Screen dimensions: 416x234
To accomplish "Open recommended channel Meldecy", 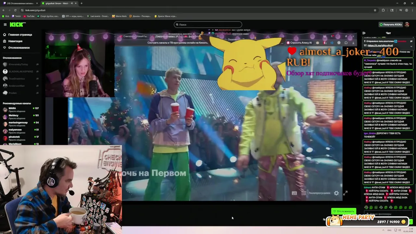I will pos(21,117).
